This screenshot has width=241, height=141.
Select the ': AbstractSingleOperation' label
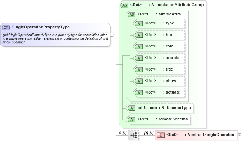210,135
